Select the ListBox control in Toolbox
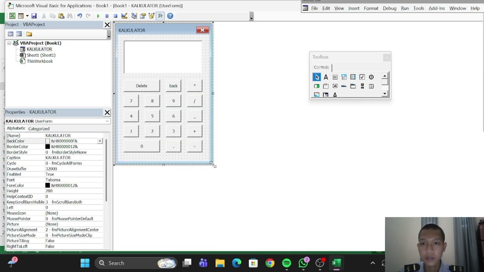 coord(353,77)
